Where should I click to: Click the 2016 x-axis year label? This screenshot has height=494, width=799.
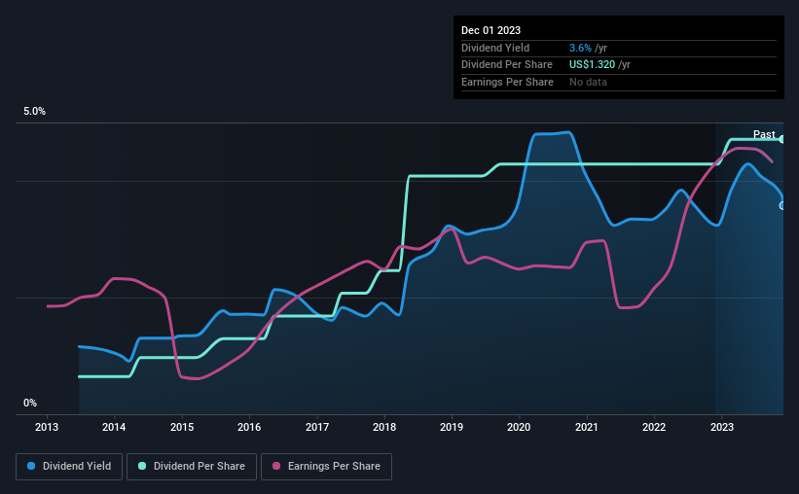[249, 427]
